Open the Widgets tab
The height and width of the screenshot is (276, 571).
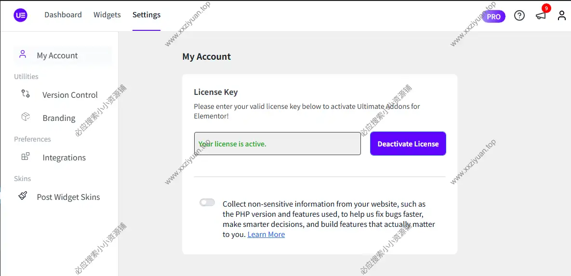pyautogui.click(x=107, y=15)
